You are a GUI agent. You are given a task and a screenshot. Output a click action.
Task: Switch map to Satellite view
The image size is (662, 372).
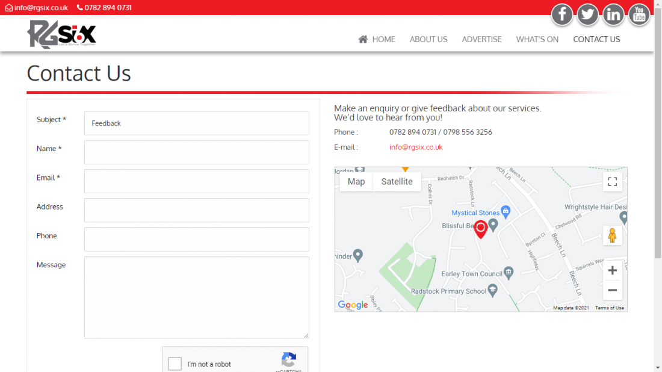point(397,182)
